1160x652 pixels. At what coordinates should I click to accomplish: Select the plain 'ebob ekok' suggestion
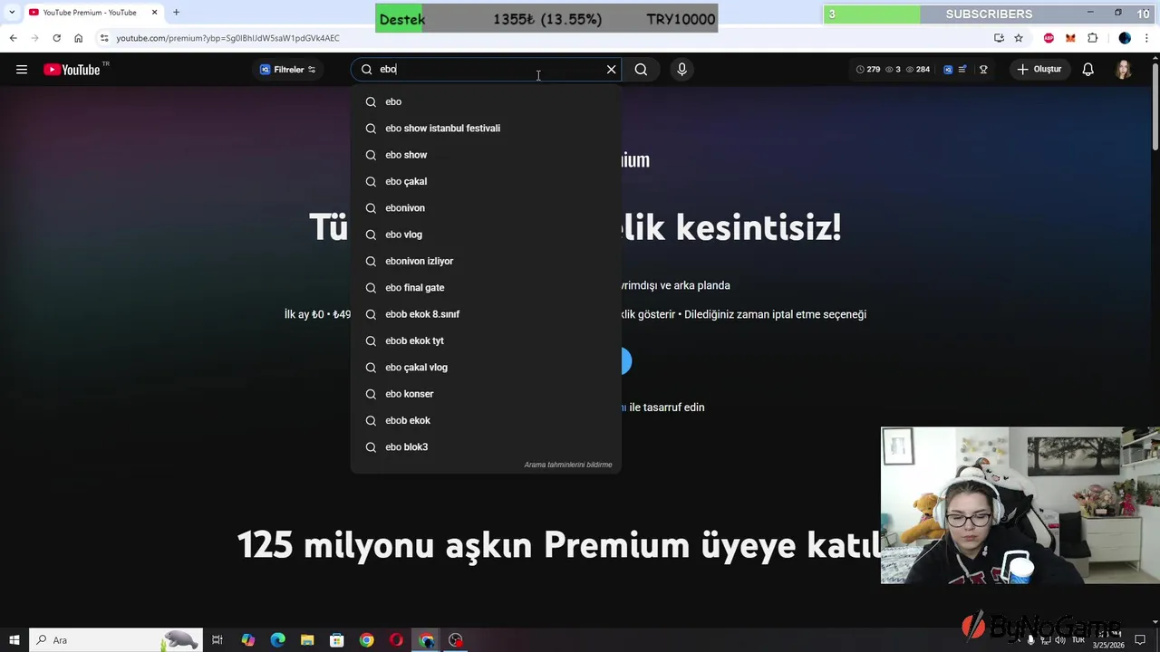(486, 420)
